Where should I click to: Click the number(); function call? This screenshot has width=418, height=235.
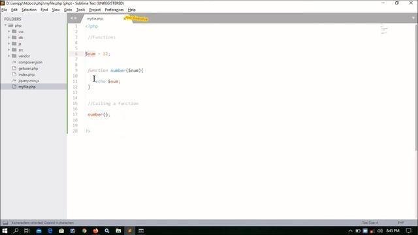point(99,115)
